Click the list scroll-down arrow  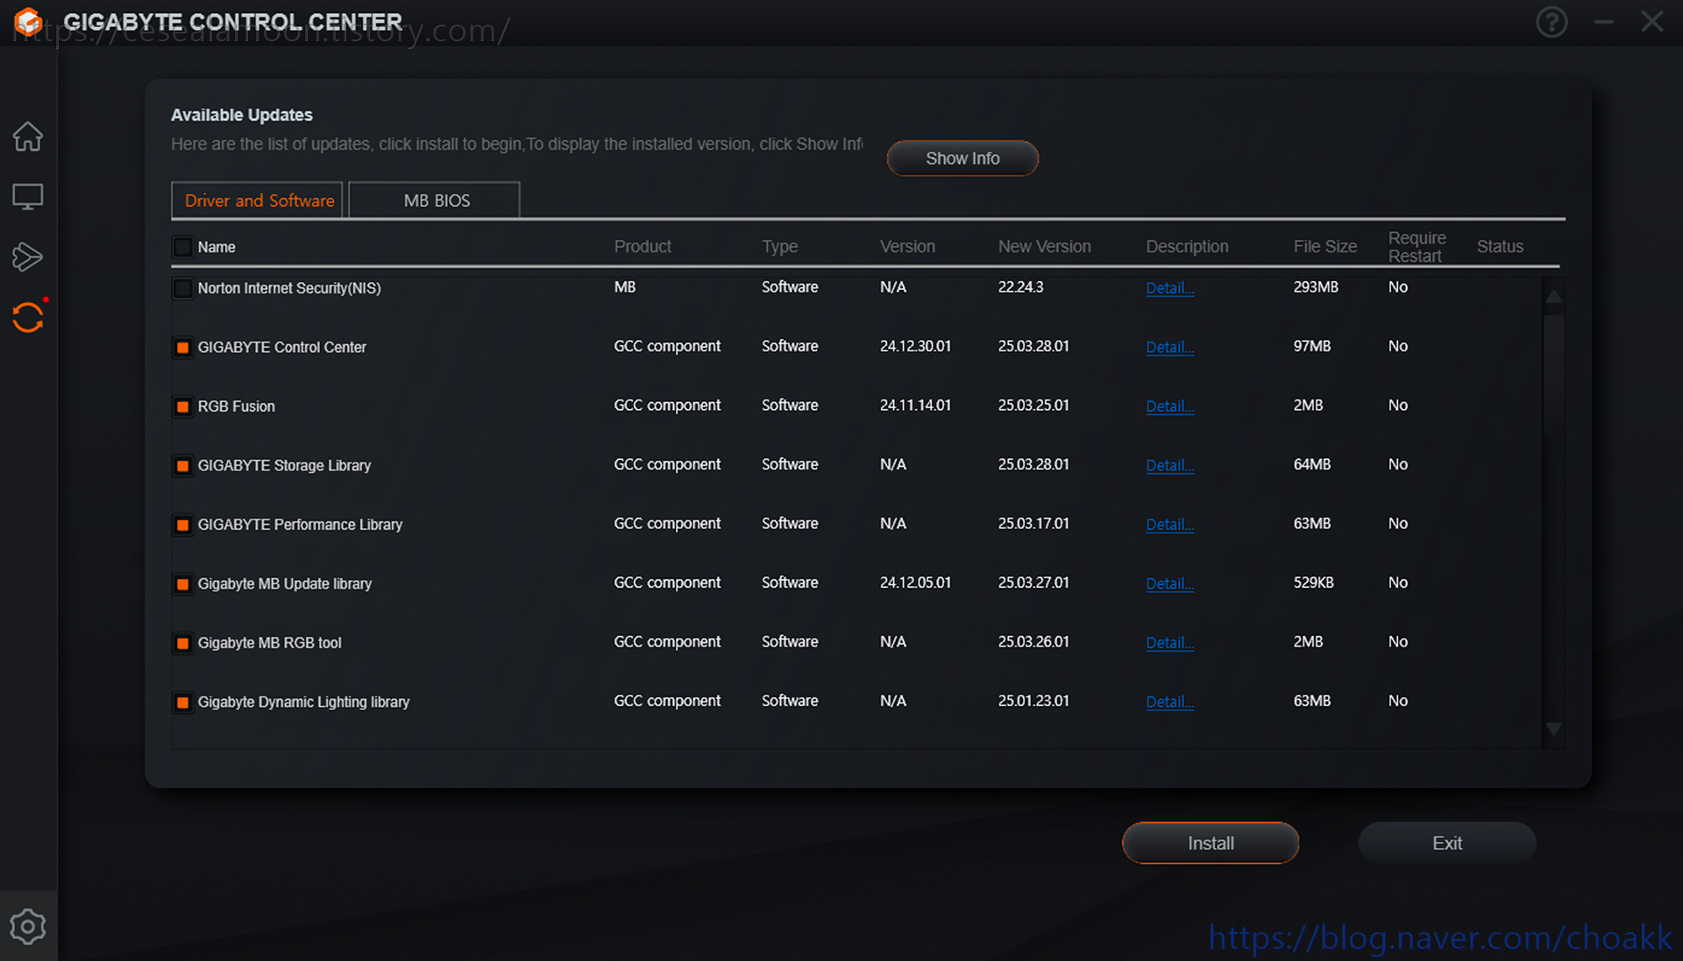tap(1553, 729)
